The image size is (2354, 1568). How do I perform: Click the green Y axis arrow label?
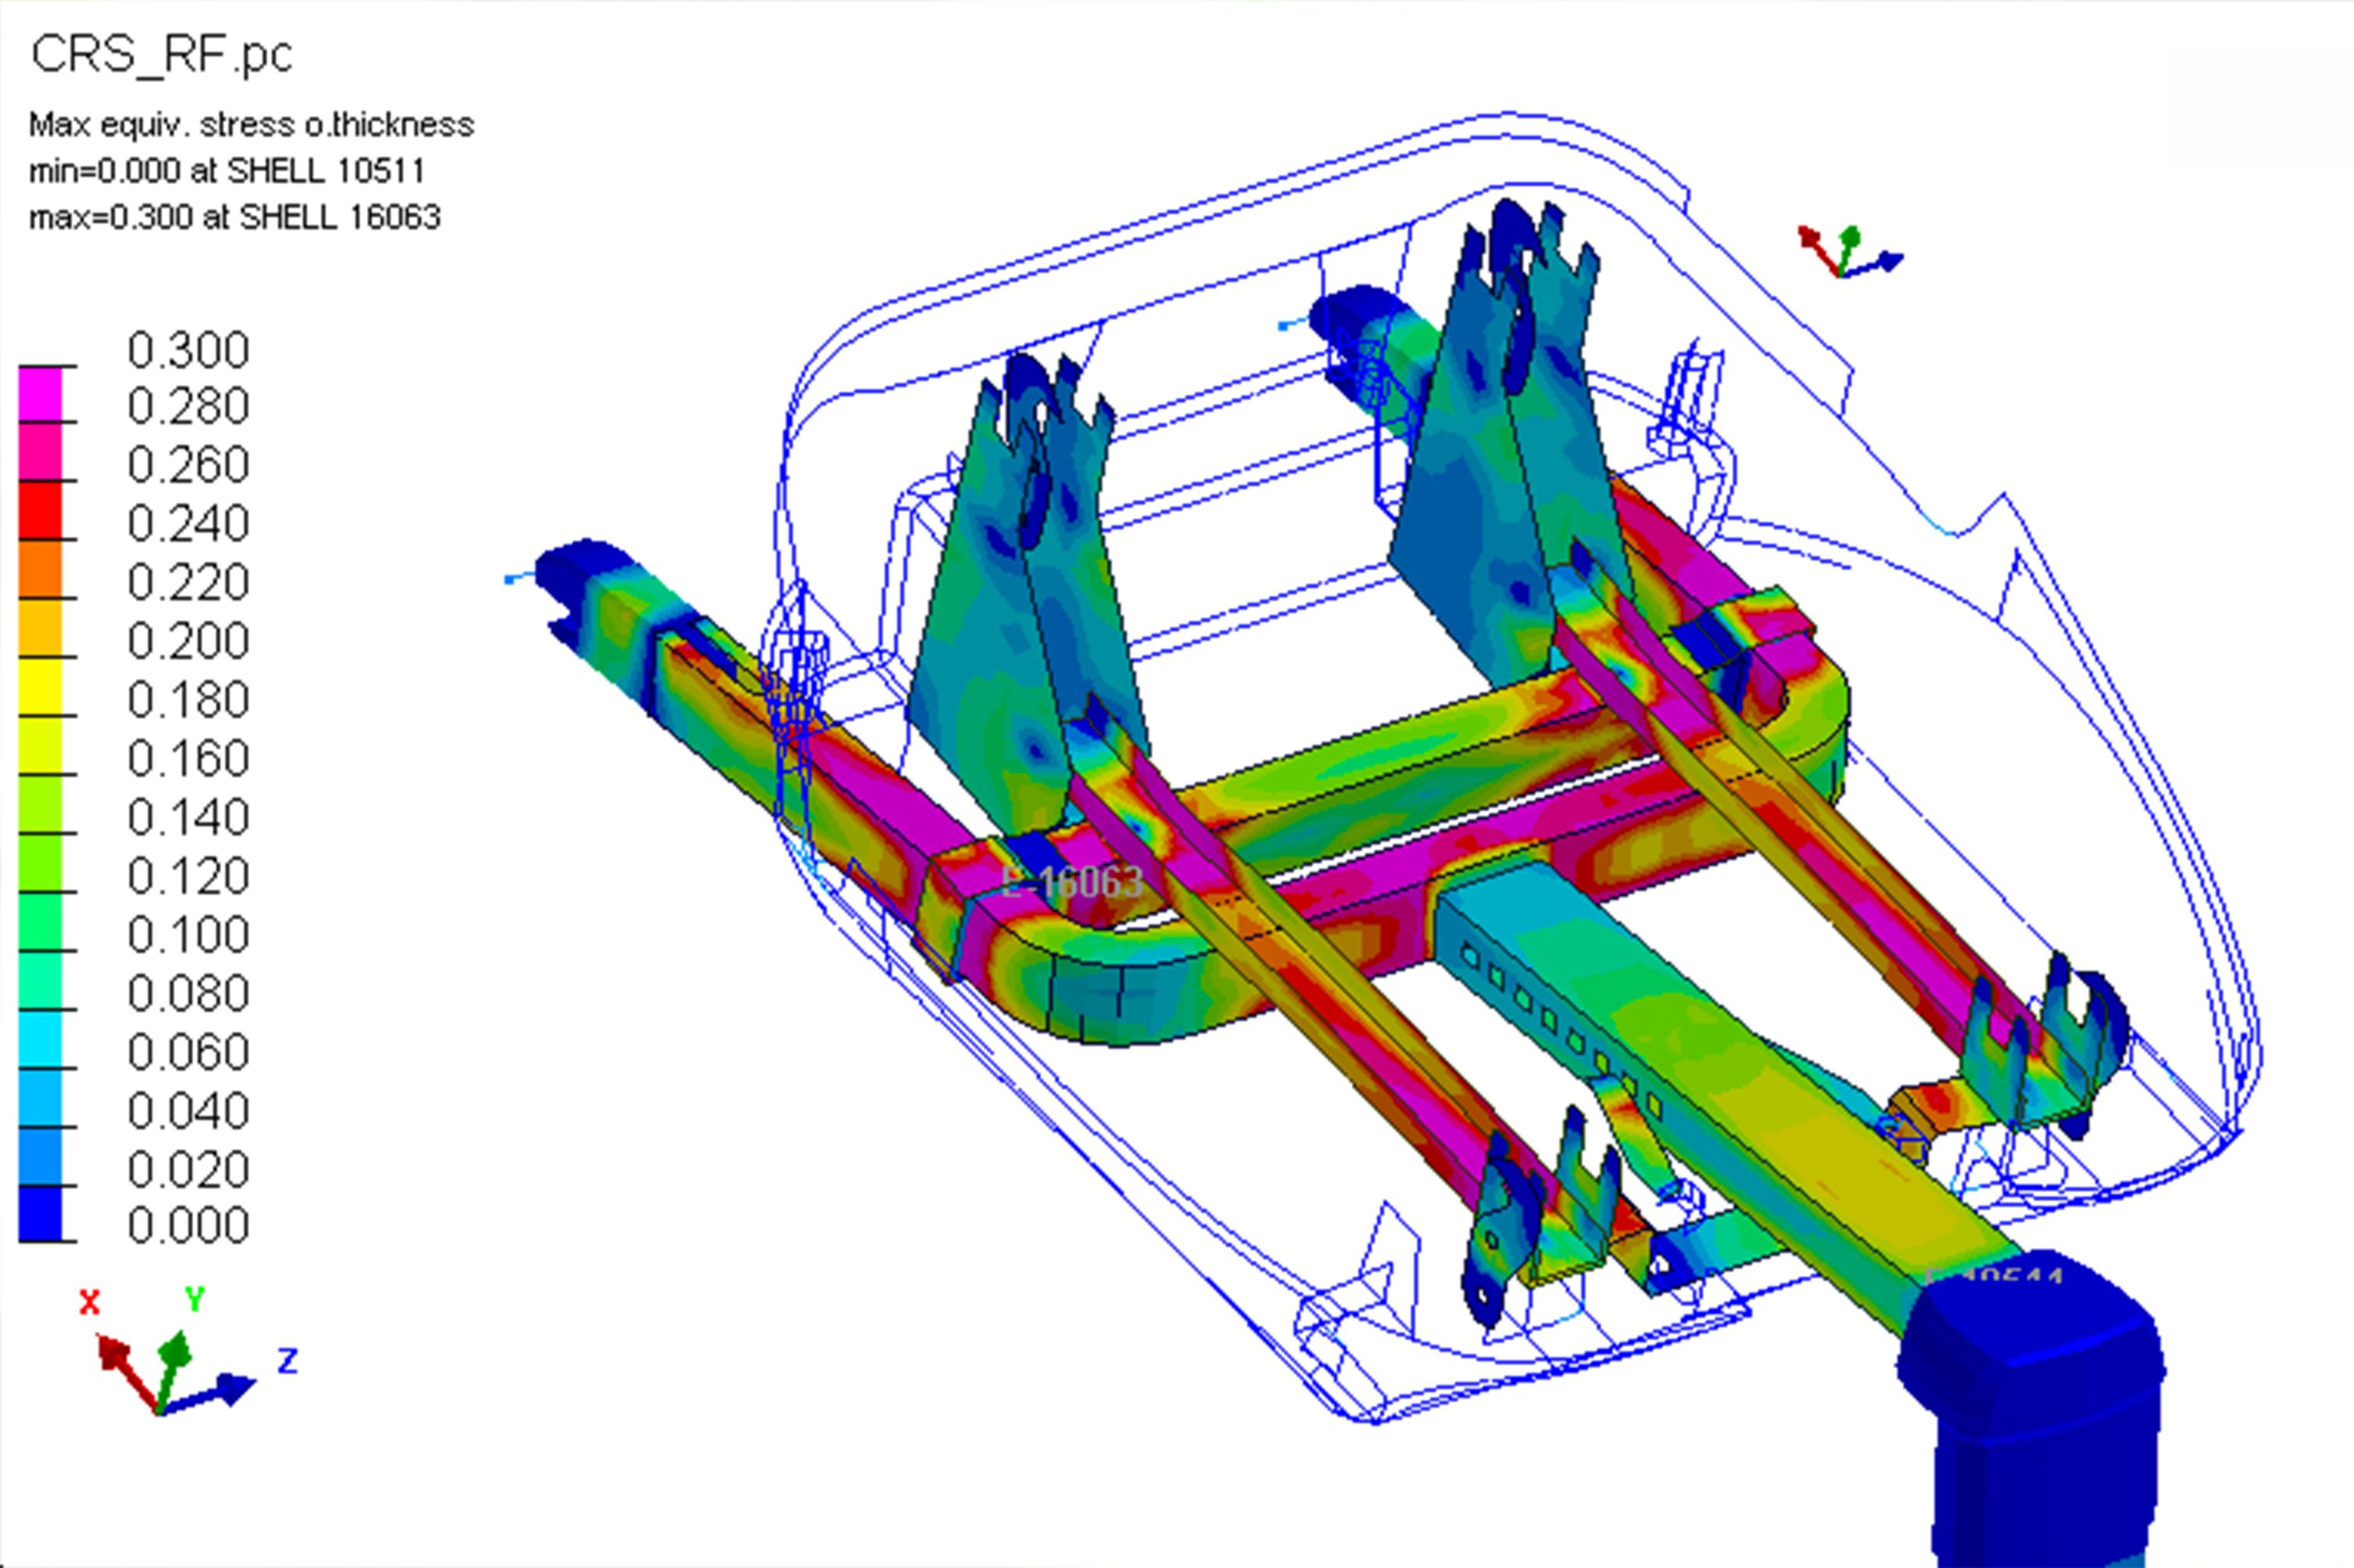[x=195, y=1299]
